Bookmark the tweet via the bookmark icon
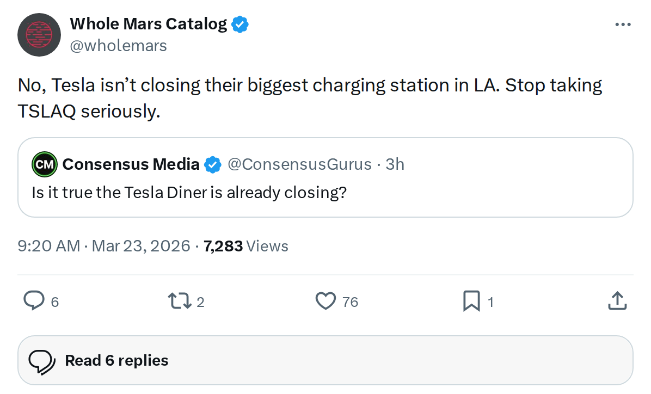 (472, 301)
